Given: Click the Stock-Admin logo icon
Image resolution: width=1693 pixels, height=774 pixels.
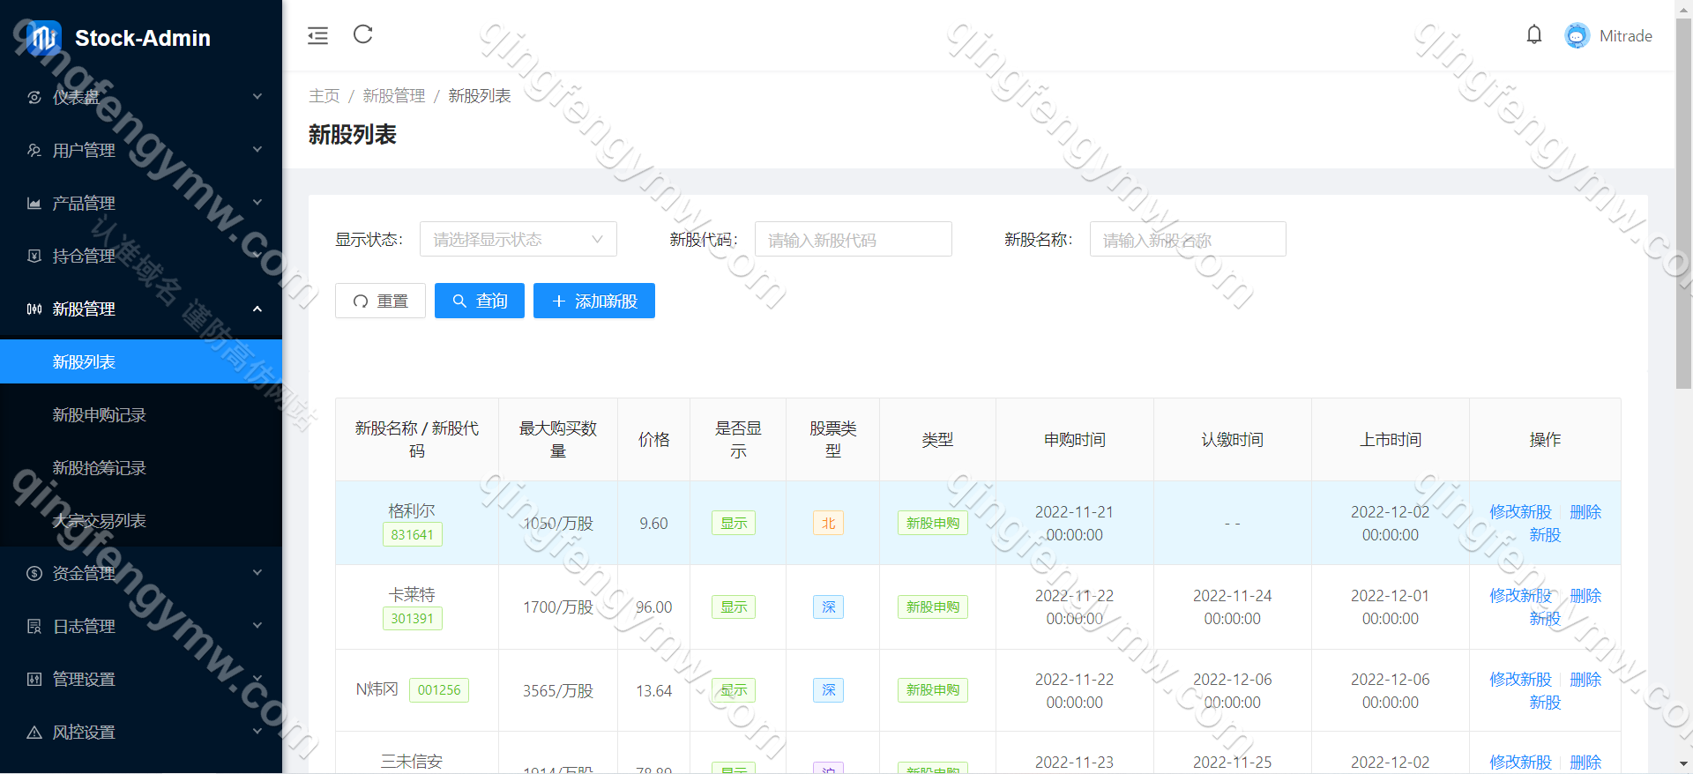Looking at the screenshot, I should (42, 38).
